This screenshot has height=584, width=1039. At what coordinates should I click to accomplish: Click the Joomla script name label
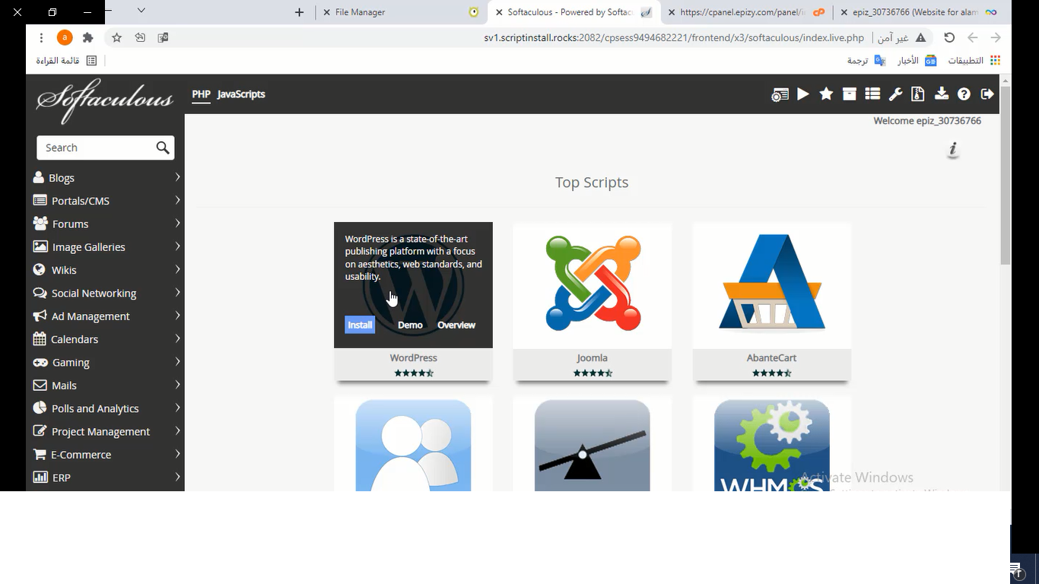592,357
